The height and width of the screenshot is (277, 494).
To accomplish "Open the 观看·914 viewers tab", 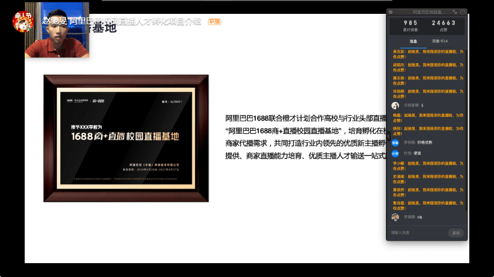I will pyautogui.click(x=439, y=41).
